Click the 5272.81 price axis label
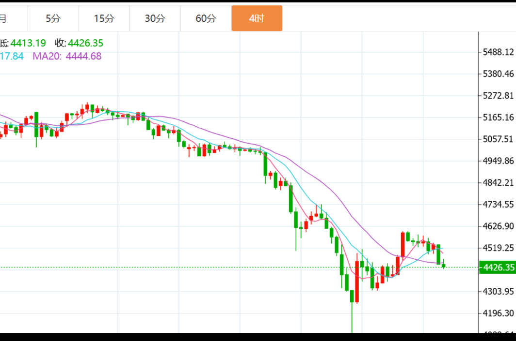Image resolution: width=516 pixels, height=341 pixels. (498, 96)
